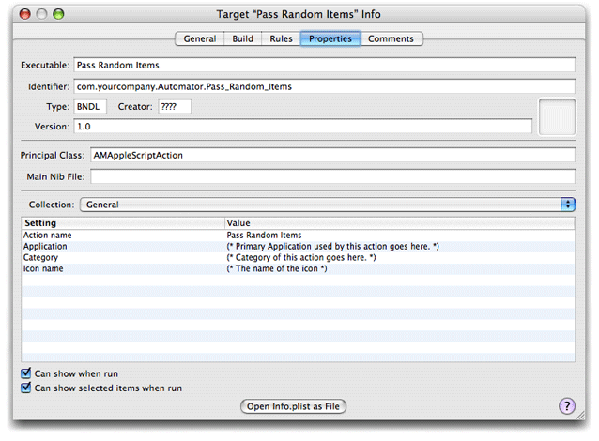Image resolution: width=599 pixels, height=441 pixels.
Task: Click the yellow minimize window button
Action: coord(40,15)
